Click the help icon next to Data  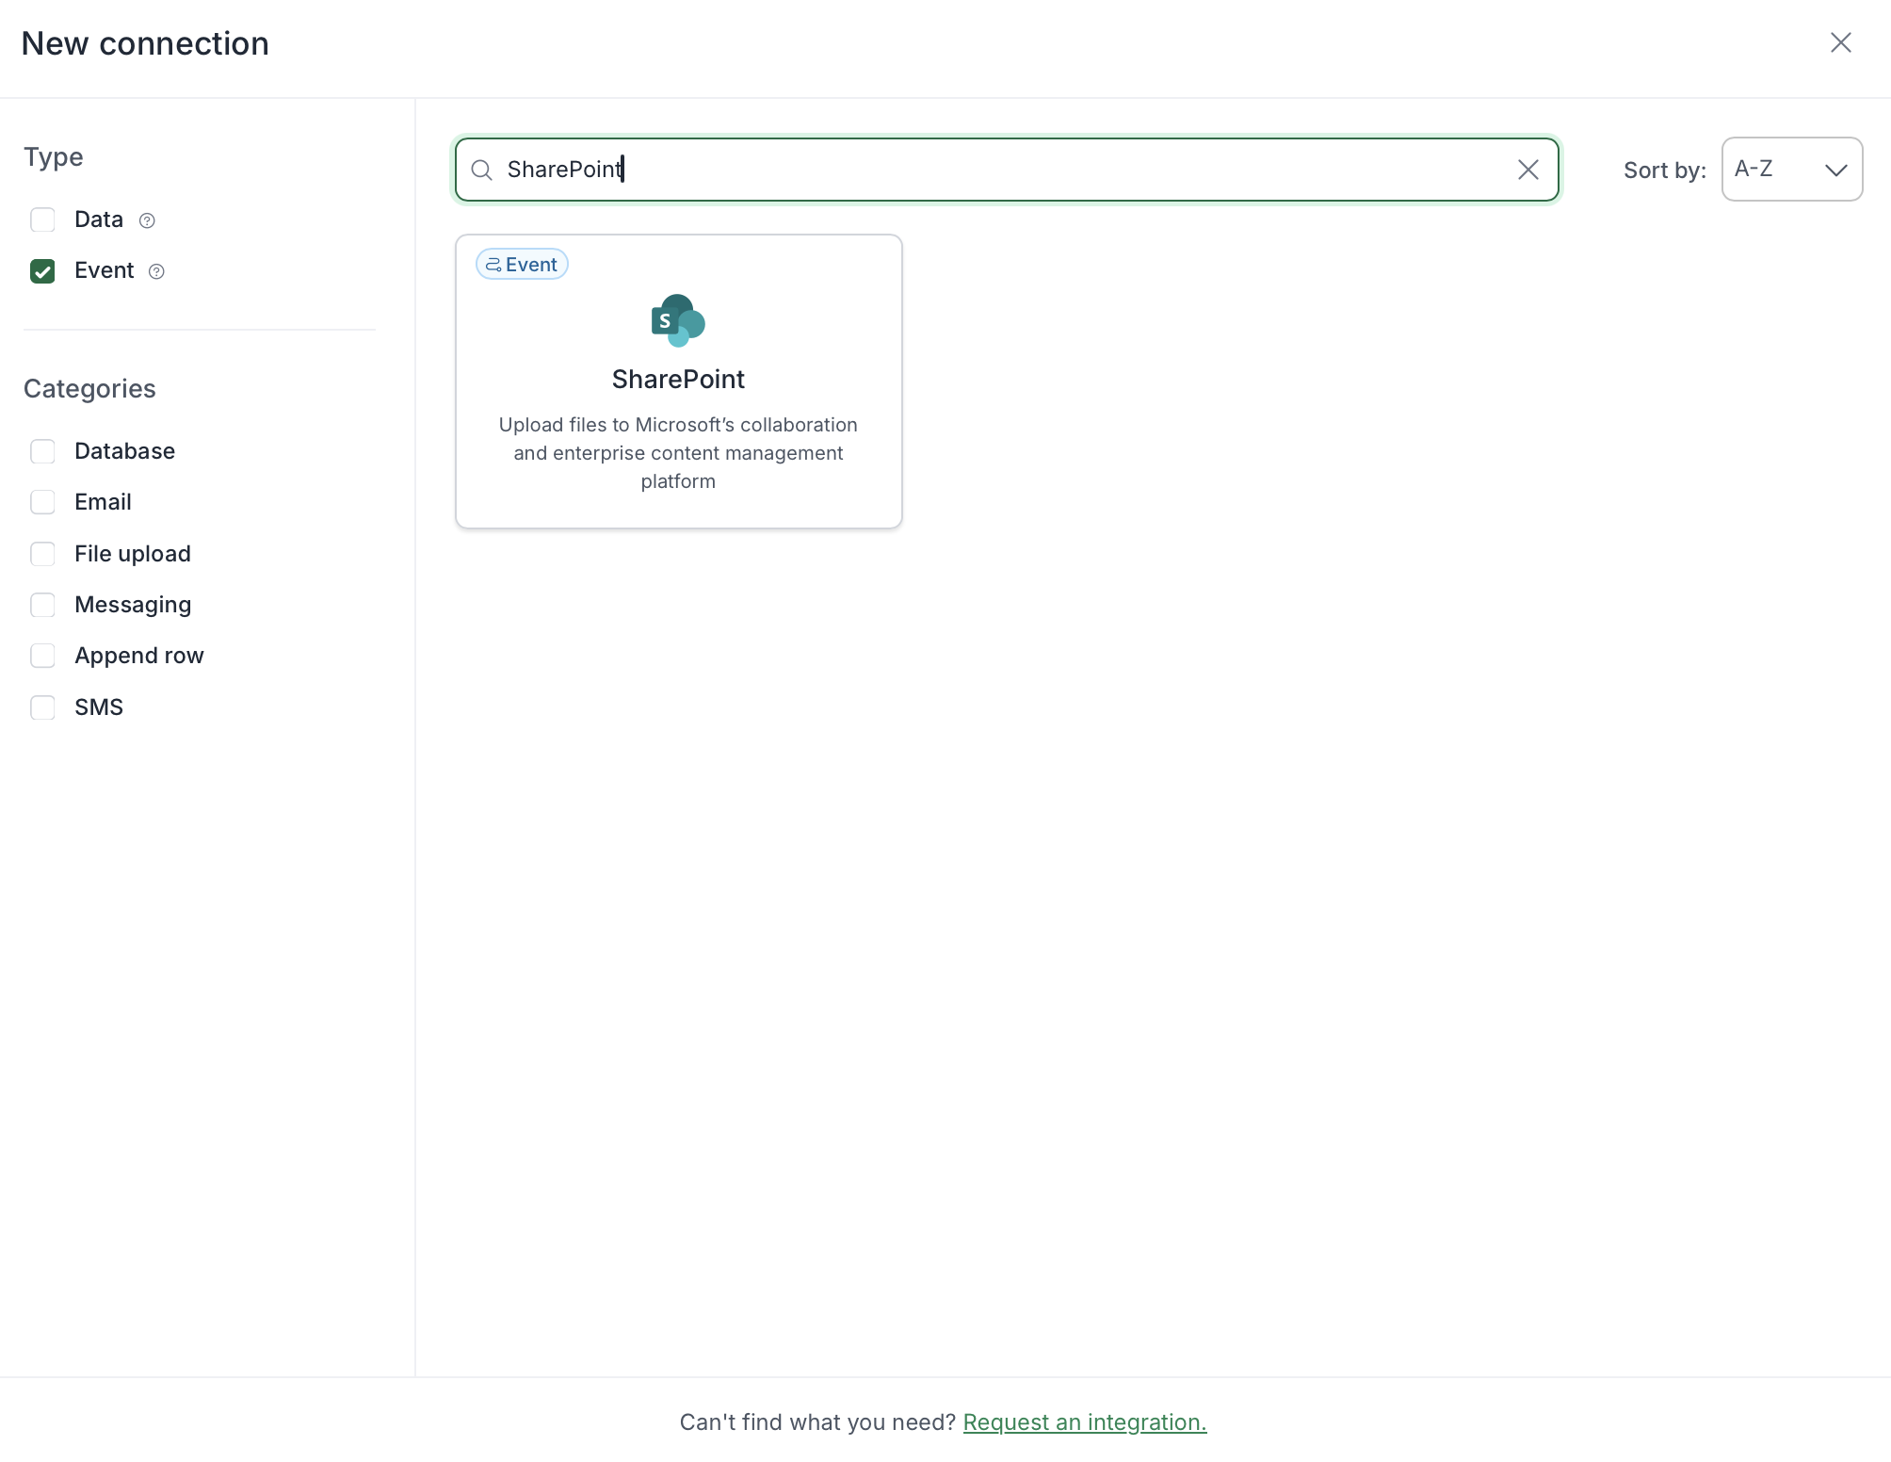pos(147,219)
